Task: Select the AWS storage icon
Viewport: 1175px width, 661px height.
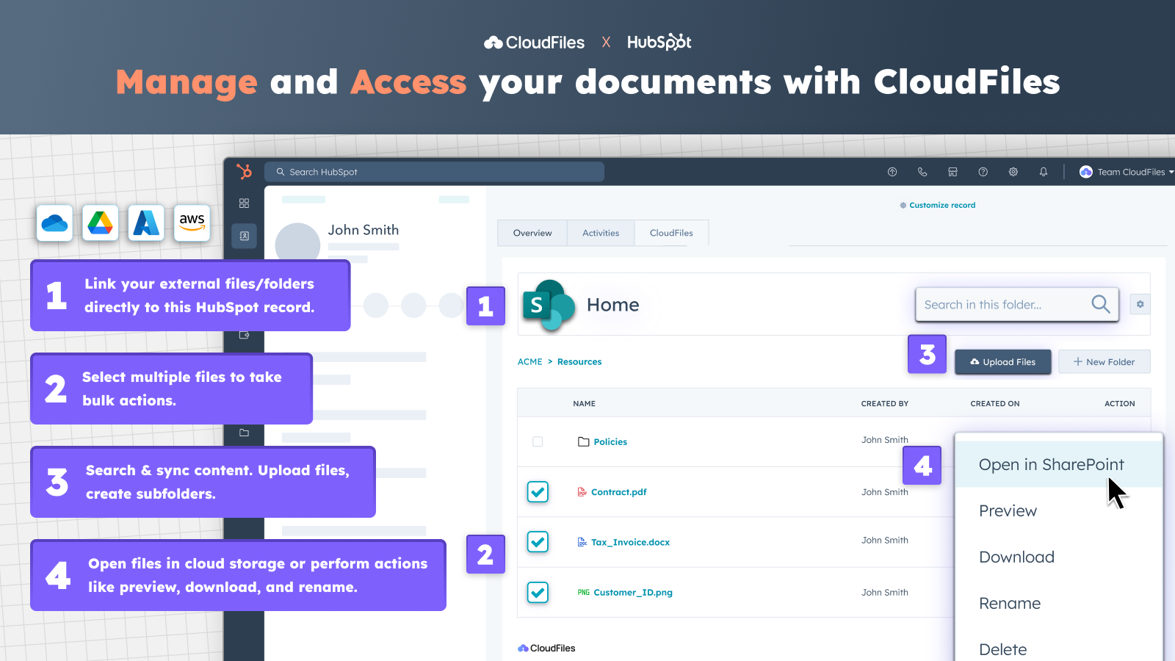Action: [x=192, y=223]
